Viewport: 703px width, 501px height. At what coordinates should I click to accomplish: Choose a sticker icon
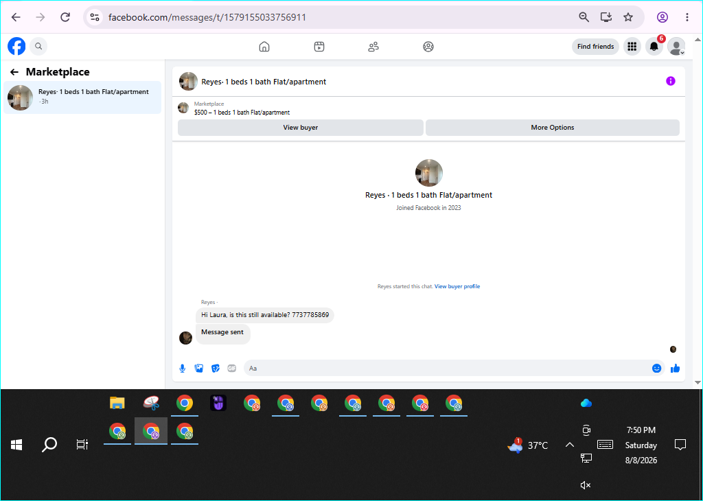click(x=216, y=369)
